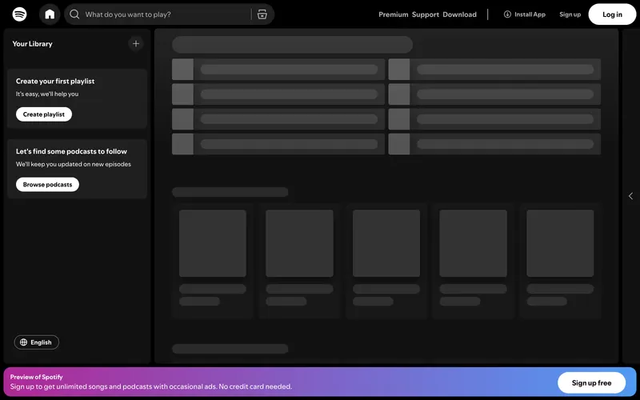The image size is (640, 400).
Task: Open the Support link
Action: coord(426,14)
